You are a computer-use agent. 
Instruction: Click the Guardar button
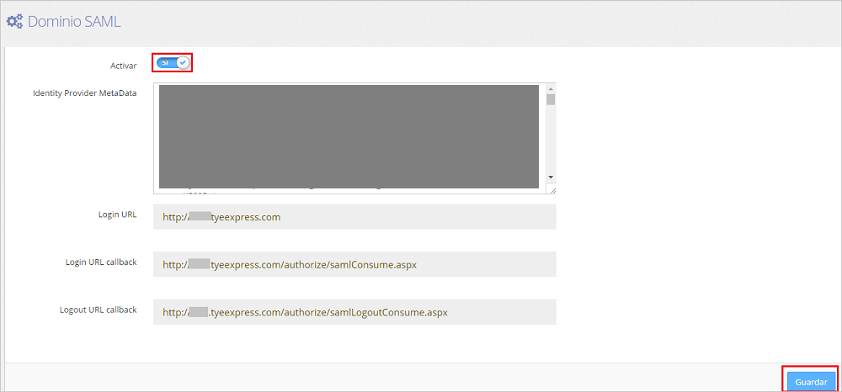(811, 382)
